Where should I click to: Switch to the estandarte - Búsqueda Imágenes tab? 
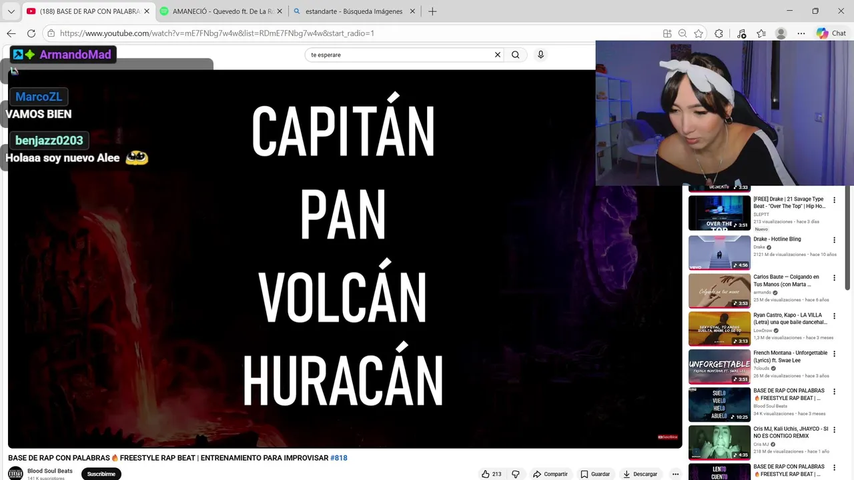click(354, 11)
